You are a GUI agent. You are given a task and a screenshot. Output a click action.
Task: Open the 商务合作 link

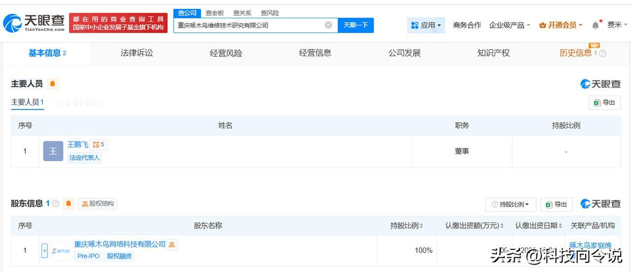click(x=467, y=25)
